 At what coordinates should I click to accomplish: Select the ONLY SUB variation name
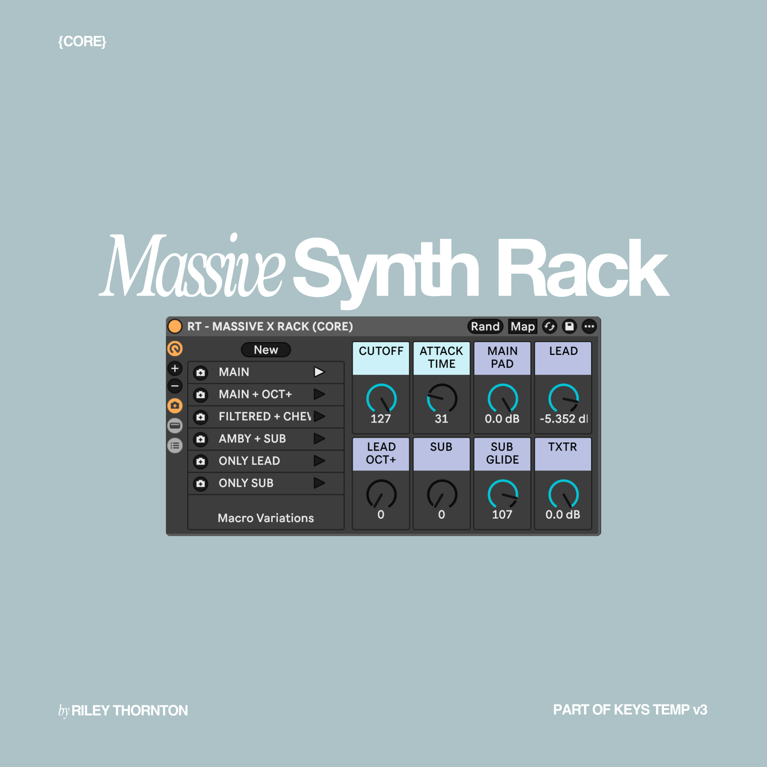pyautogui.click(x=246, y=483)
